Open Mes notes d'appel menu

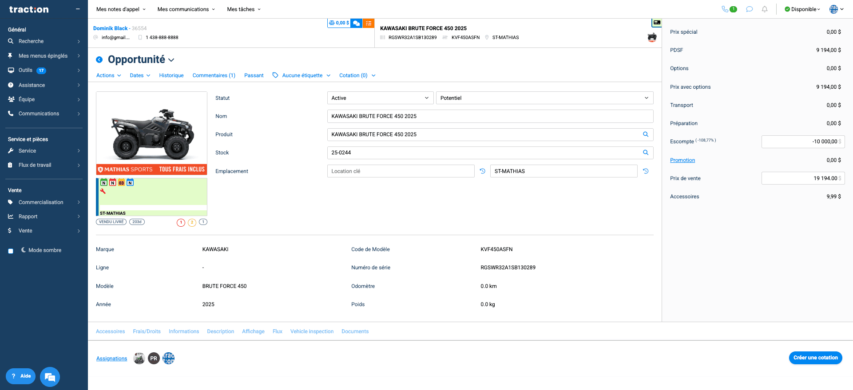pyautogui.click(x=121, y=9)
